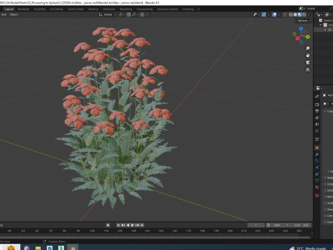The height and width of the screenshot is (250, 333).
Task: Toggle auto keying record button
Action: [x=108, y=225]
